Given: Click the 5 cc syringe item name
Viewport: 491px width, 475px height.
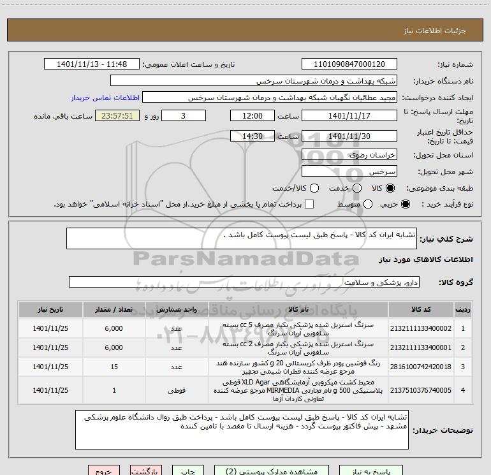Looking at the screenshot, I should 298,329.
